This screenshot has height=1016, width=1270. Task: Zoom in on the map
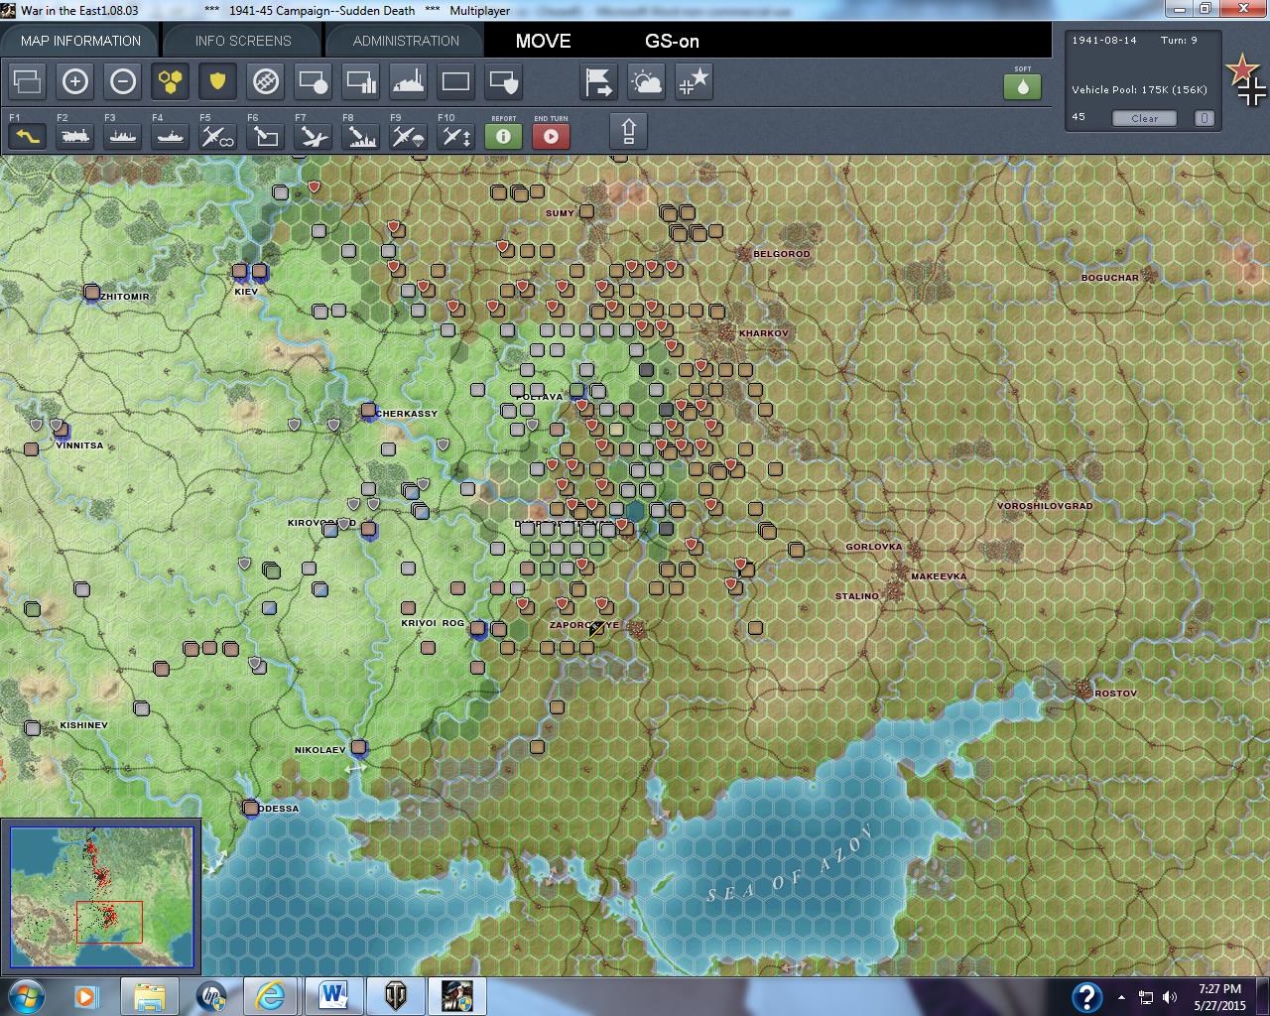(75, 81)
